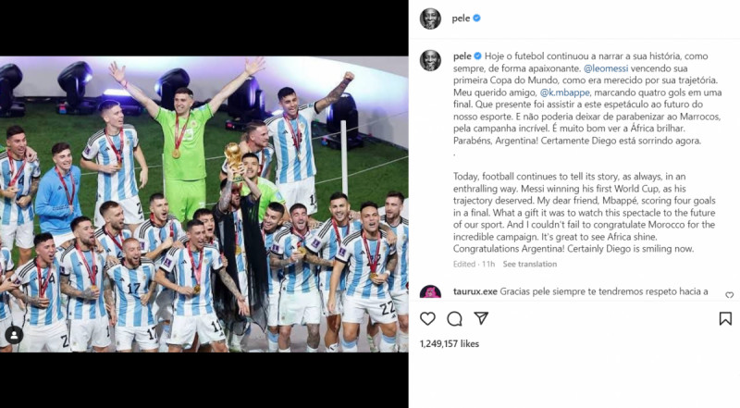Open pele's profile picture in the header
This screenshot has height=408, width=740.
[x=430, y=19]
